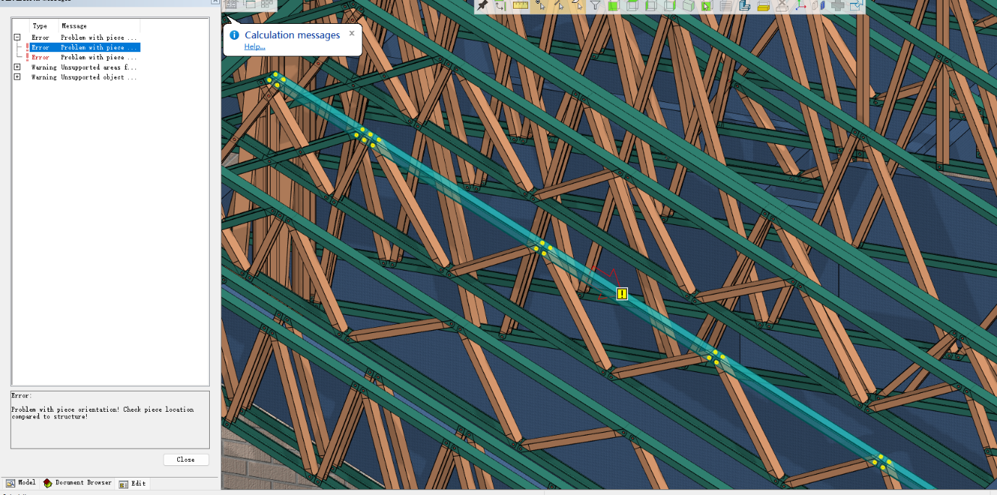Expand the Warning Unsupported areas entry
The image size is (997, 495).
17,67
